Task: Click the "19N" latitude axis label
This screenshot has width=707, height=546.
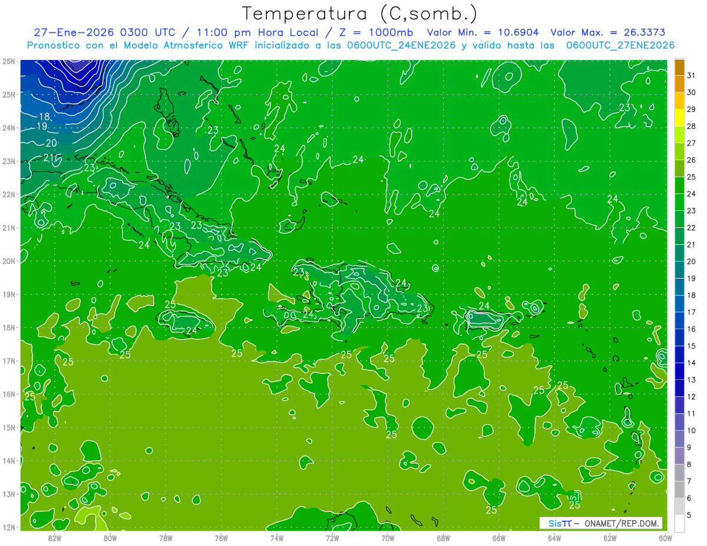Action: pyautogui.click(x=9, y=294)
